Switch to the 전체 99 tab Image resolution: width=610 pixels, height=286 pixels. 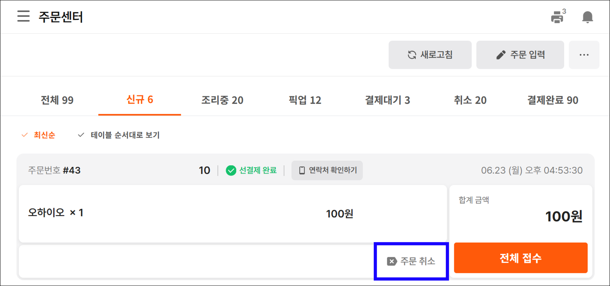[57, 100]
